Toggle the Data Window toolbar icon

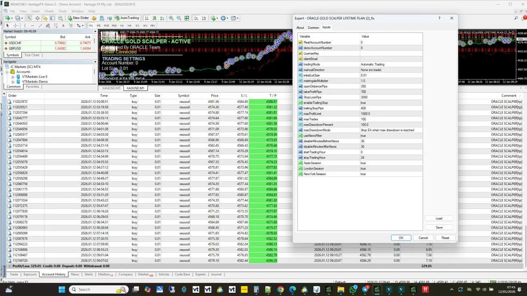pyautogui.click(x=37, y=18)
